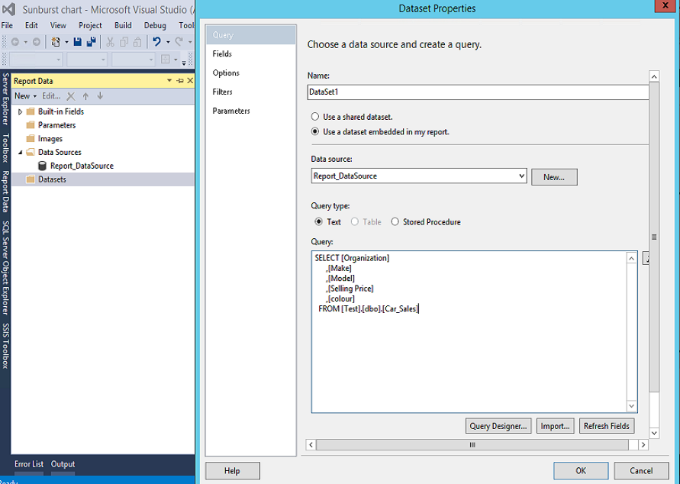Click the Report_DataSource database icon
This screenshot has width=680, height=484.
tap(42, 166)
